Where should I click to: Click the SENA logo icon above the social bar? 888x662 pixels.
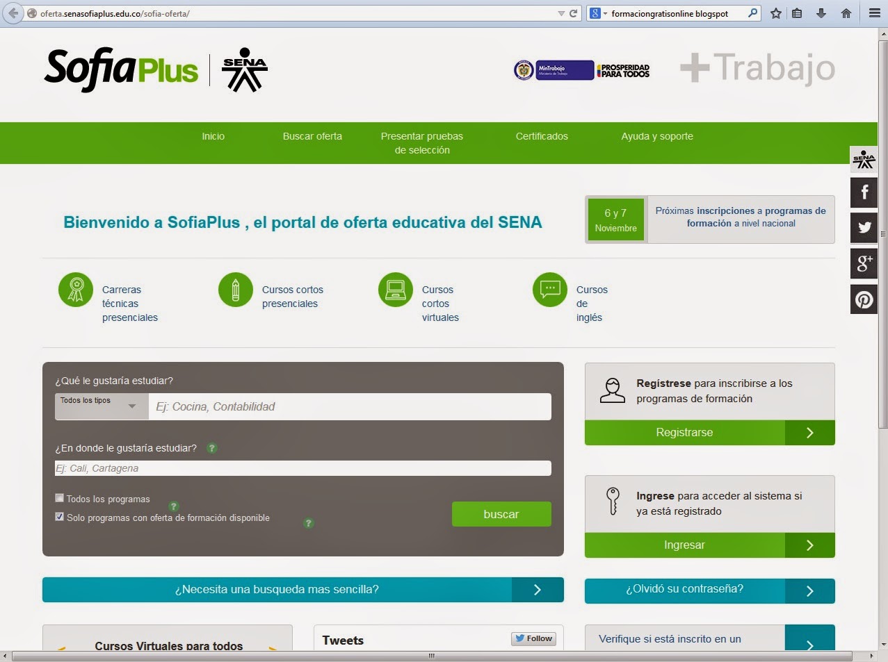(x=864, y=159)
